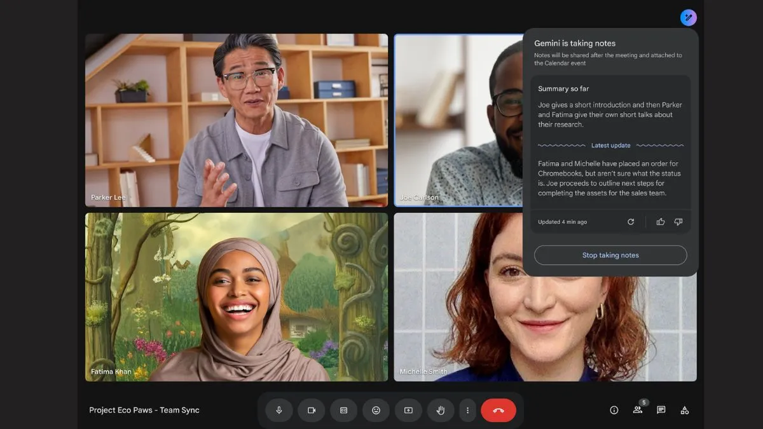Turn off the camera
This screenshot has height=429, width=763.
[x=311, y=410]
